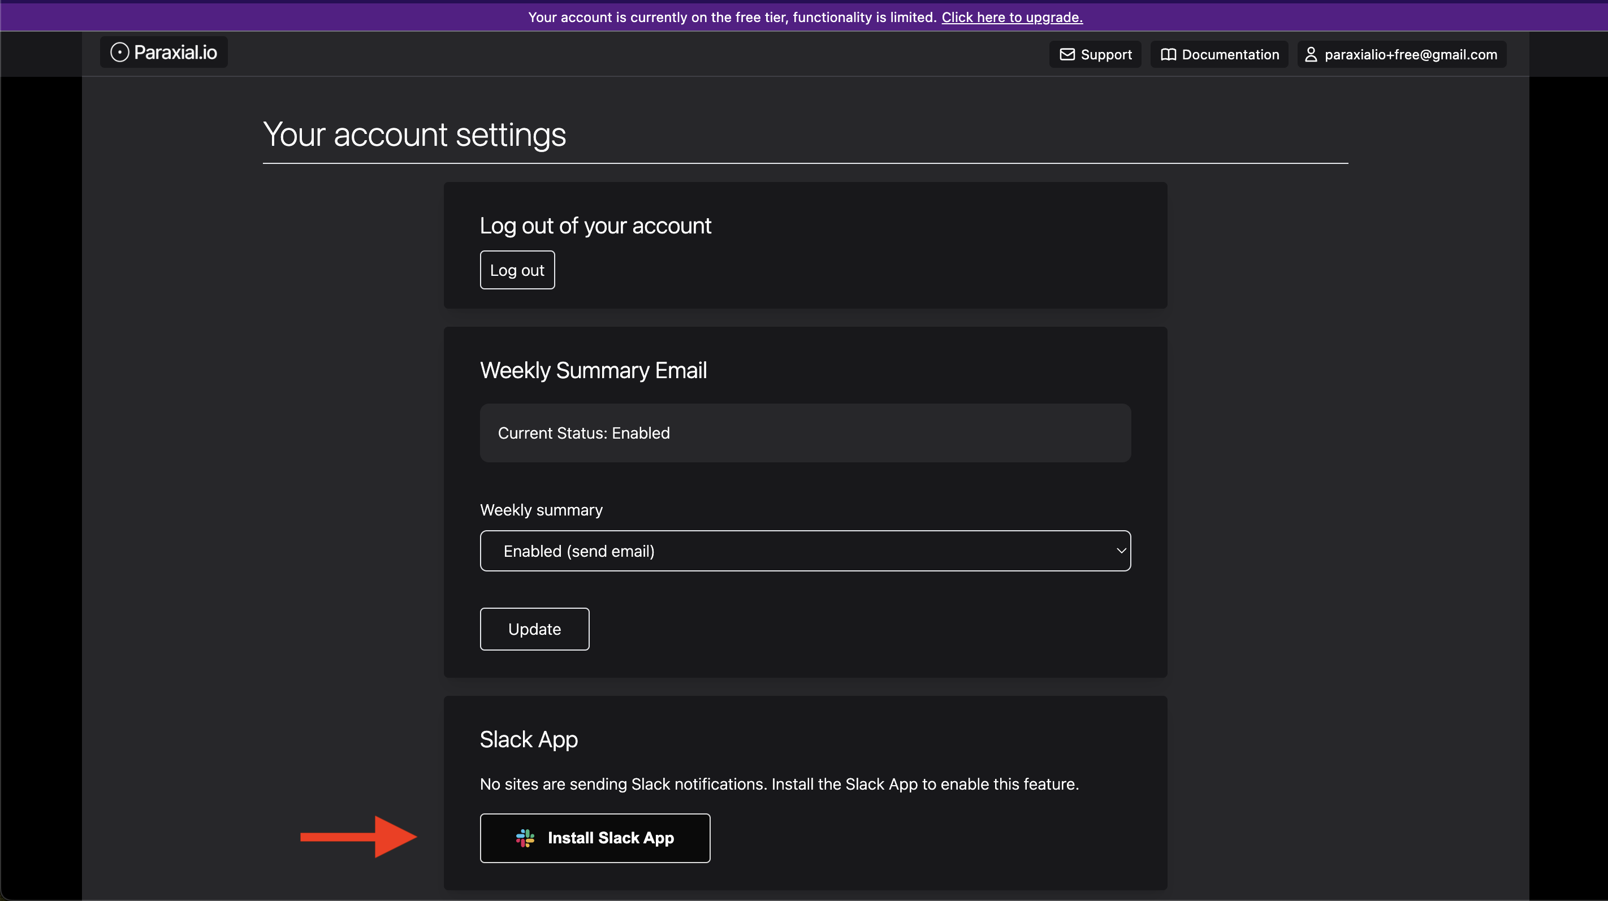
Task: Click the open book Documentation icon
Action: pyautogui.click(x=1168, y=55)
